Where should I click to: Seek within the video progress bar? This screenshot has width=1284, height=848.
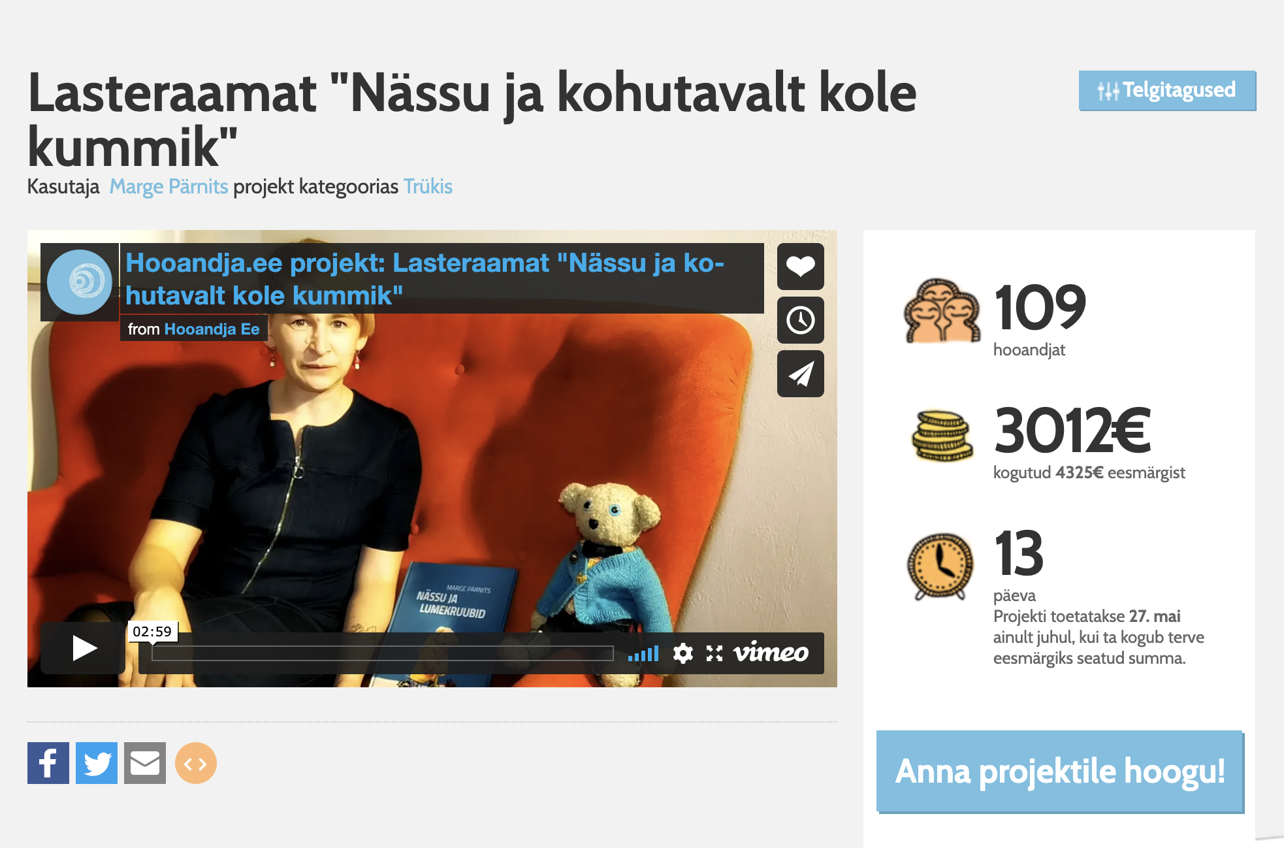(x=382, y=653)
